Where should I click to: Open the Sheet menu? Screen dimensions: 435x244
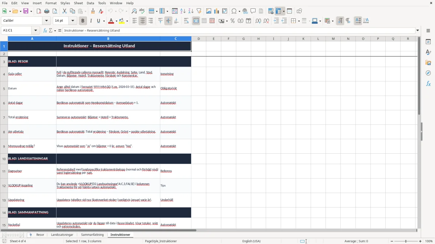tap(78, 3)
